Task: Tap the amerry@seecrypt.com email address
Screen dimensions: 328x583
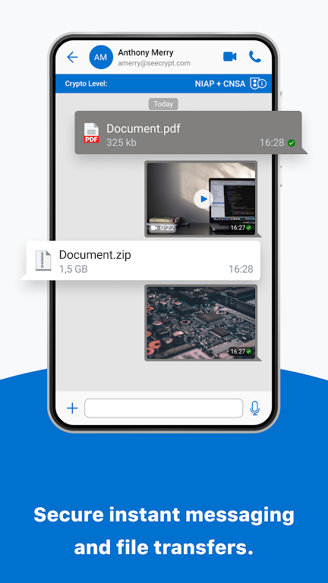Action: pos(154,63)
